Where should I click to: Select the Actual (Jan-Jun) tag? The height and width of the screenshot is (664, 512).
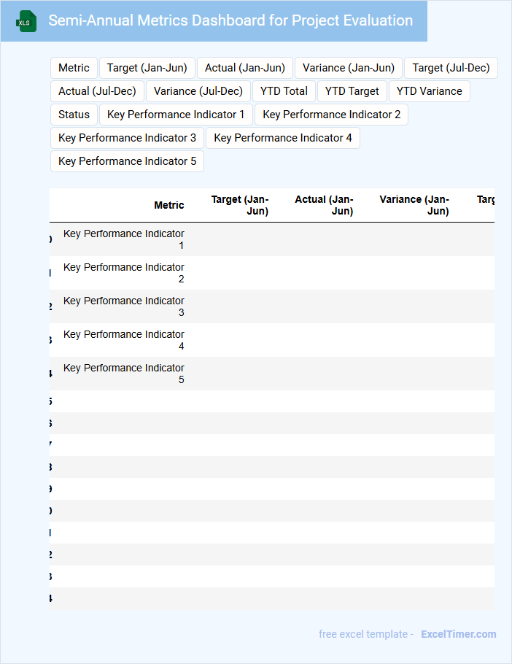pos(245,68)
